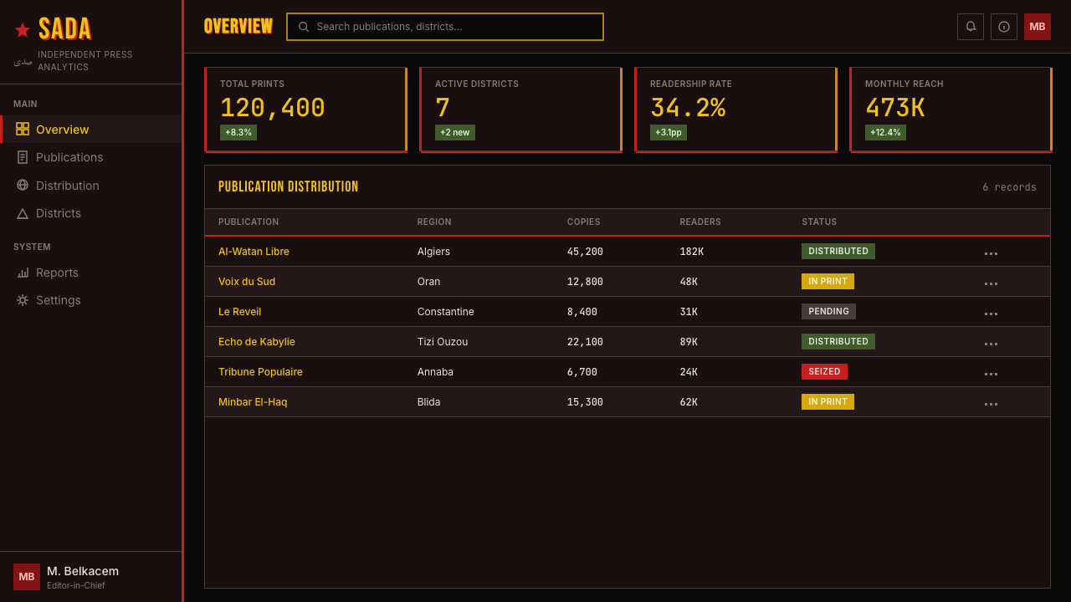This screenshot has width=1071, height=602.
Task: Click the 45,200 copies value
Action: [585, 252]
